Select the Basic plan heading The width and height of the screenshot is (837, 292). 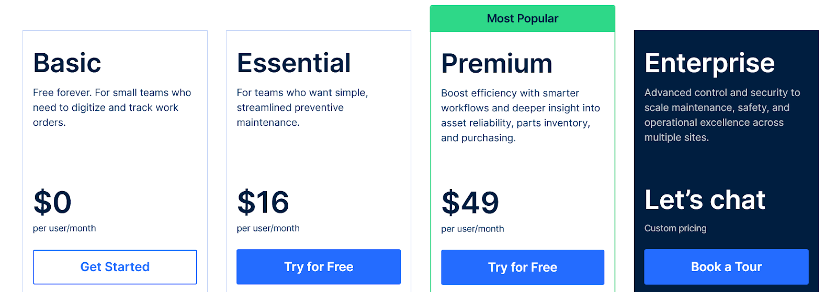click(x=67, y=63)
